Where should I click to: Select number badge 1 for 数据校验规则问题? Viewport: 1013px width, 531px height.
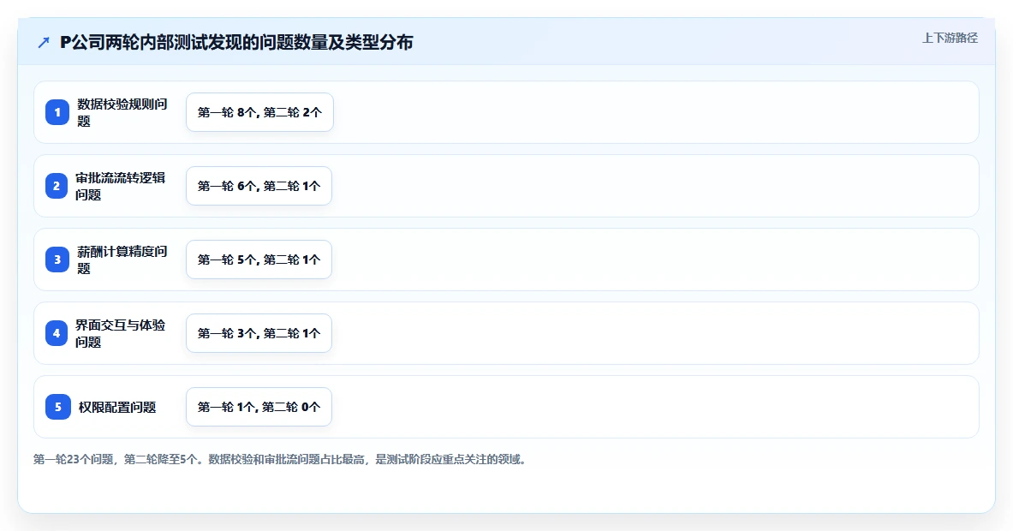pyautogui.click(x=57, y=112)
